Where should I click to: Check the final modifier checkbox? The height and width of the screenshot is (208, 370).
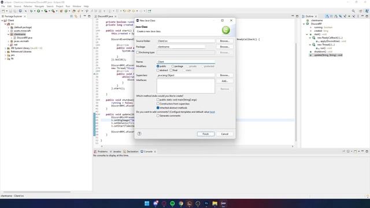[x=171, y=70]
